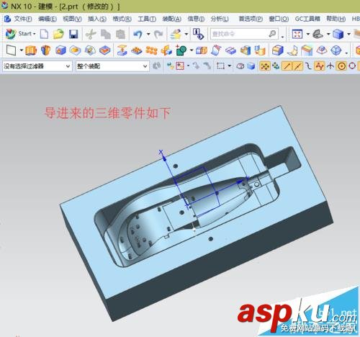Open the 文件(F) menu

[23, 19]
